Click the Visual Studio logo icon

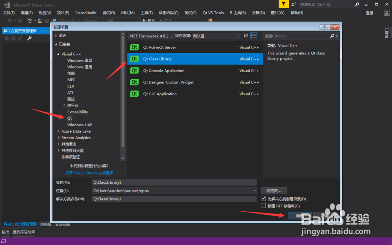[x=7, y=5]
